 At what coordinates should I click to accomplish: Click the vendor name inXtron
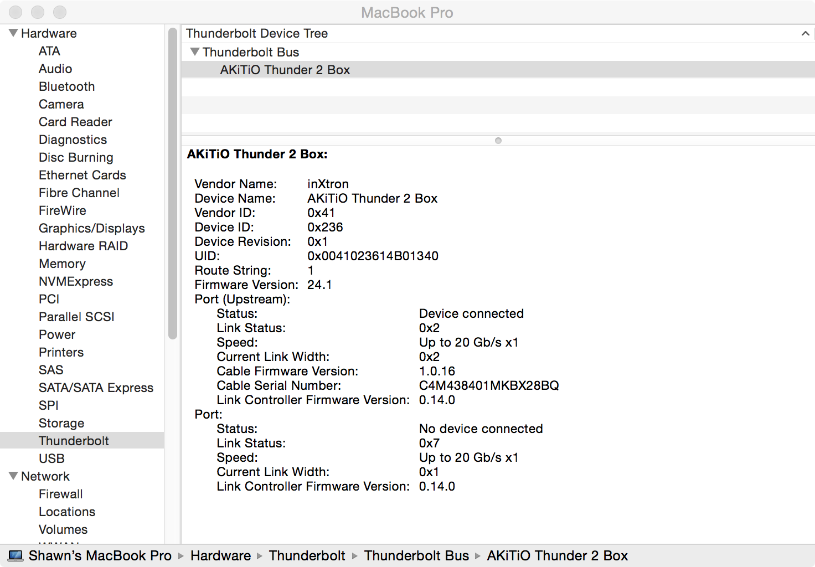coord(328,184)
